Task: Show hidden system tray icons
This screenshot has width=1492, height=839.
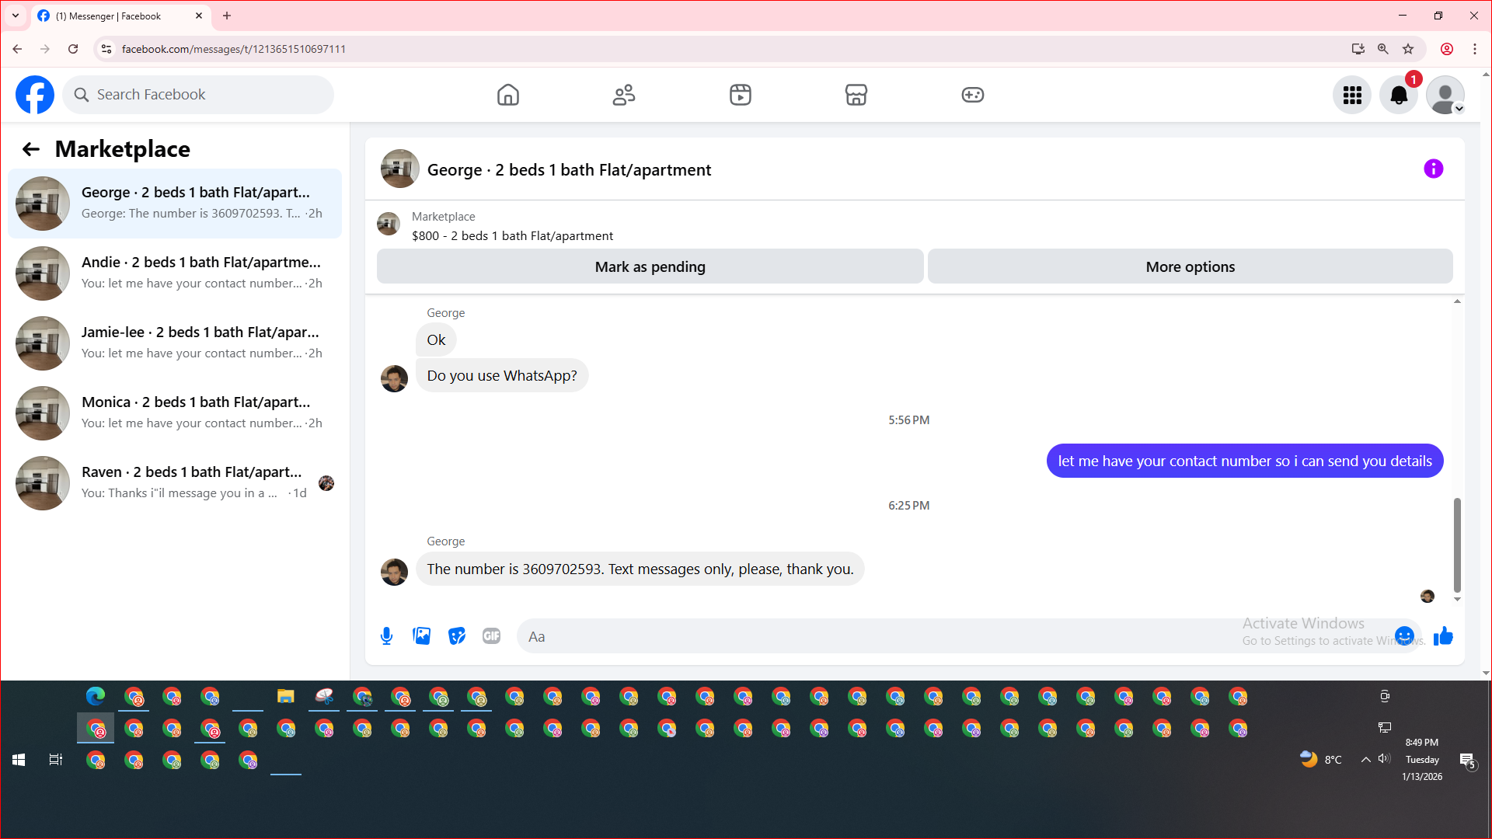Action: [x=1365, y=760]
